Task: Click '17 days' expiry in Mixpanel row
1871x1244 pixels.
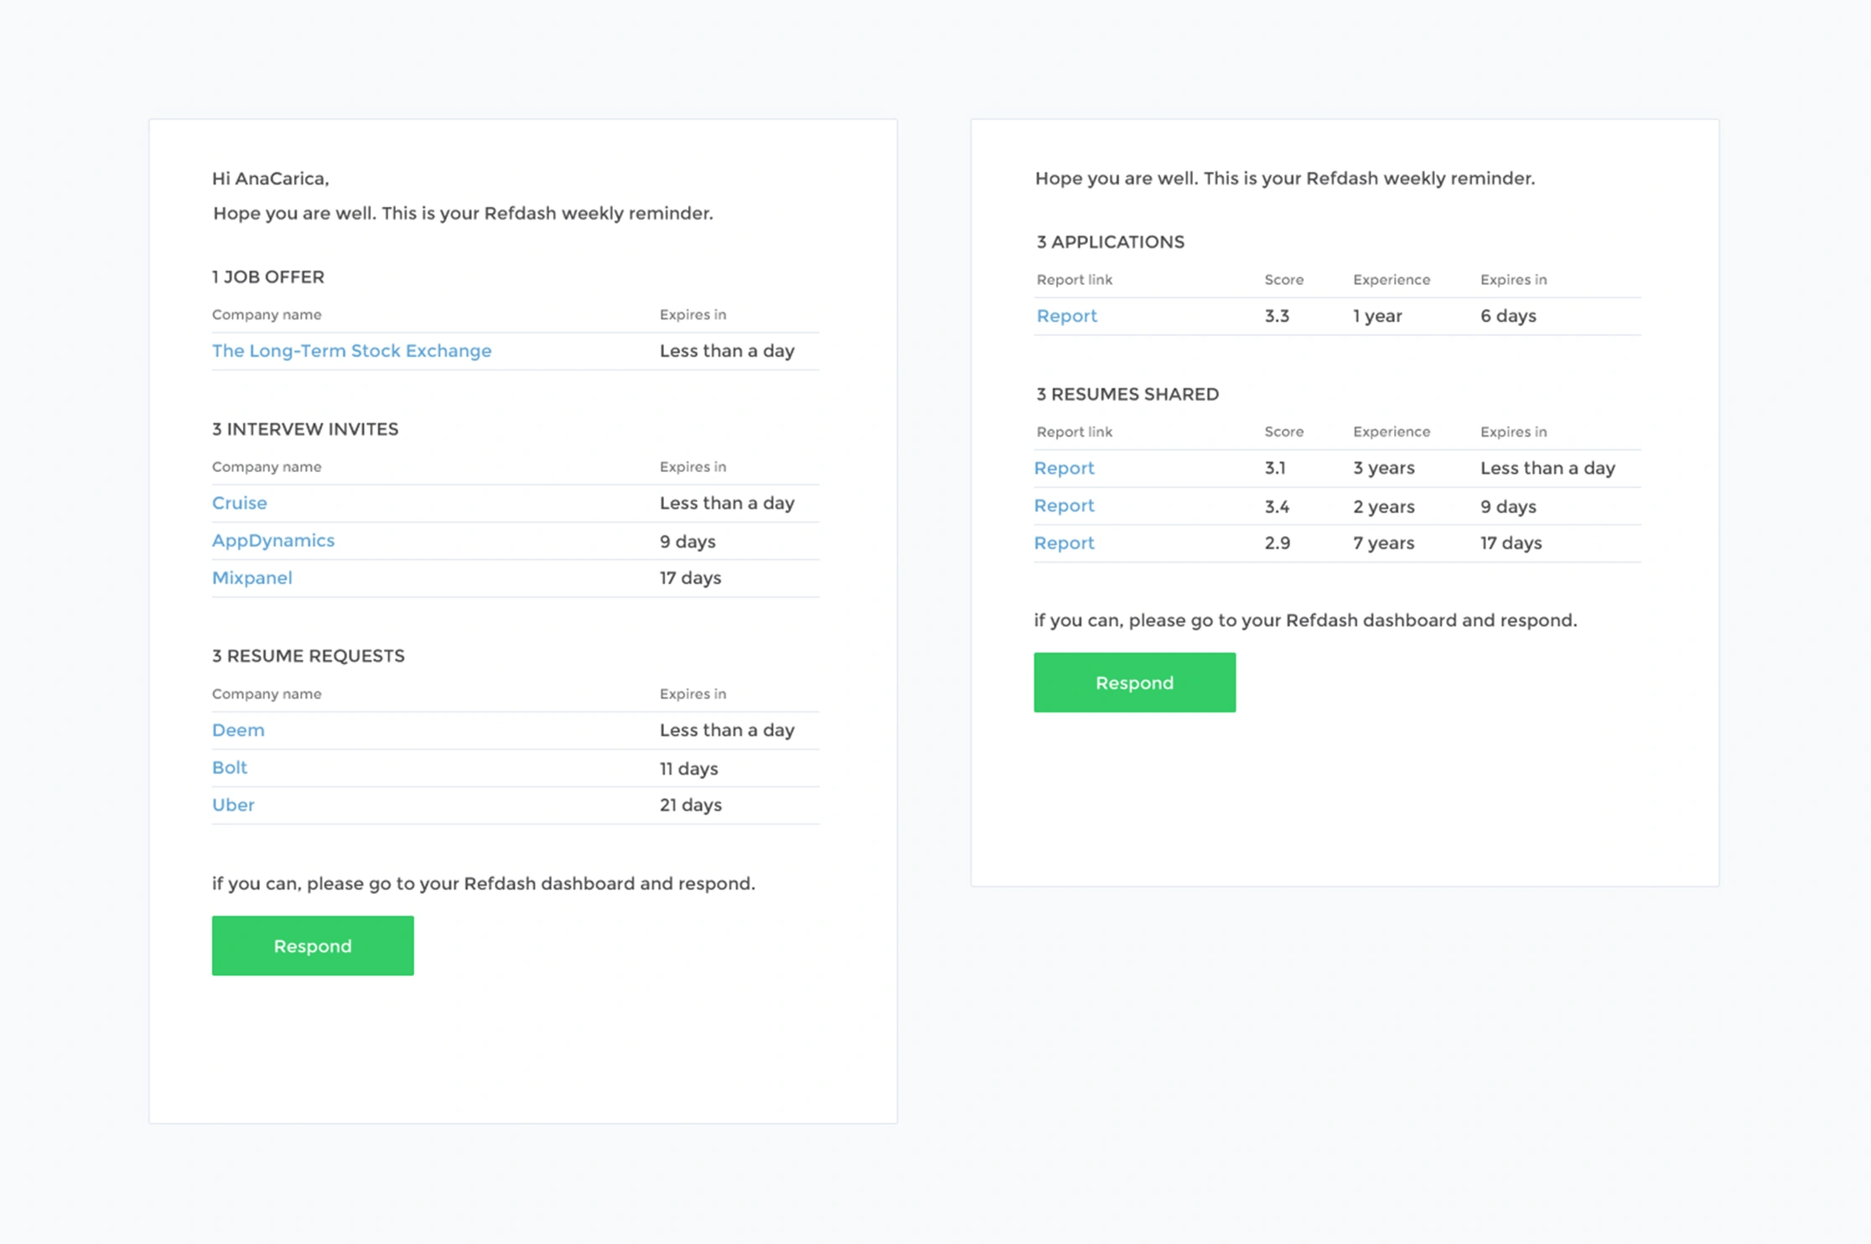Action: pos(690,578)
